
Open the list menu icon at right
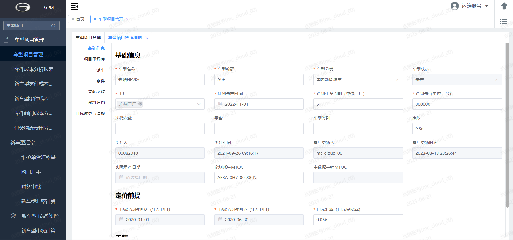[x=503, y=22]
